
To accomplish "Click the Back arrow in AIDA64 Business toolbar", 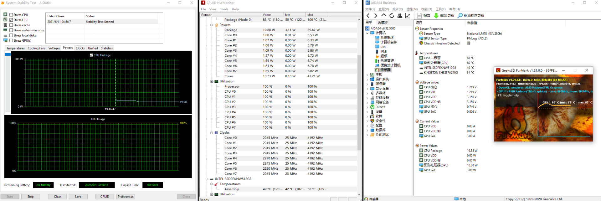I will [x=368, y=15].
